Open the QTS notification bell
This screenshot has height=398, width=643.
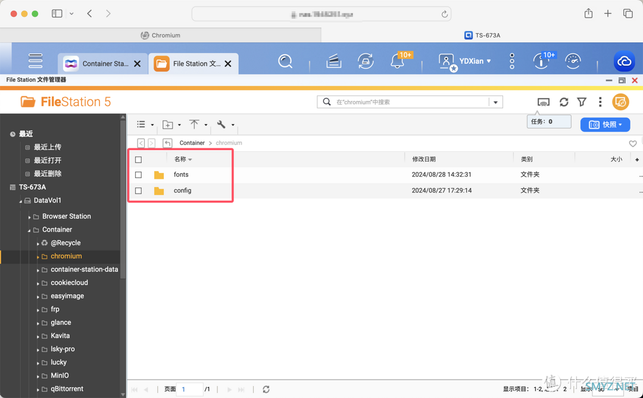397,61
